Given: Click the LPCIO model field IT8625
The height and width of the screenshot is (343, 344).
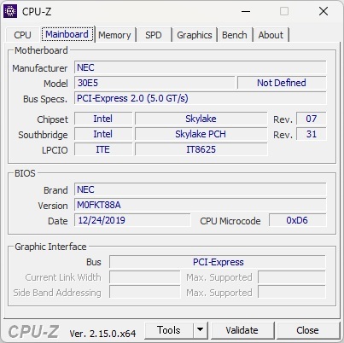Looking at the screenshot, I should click(201, 149).
